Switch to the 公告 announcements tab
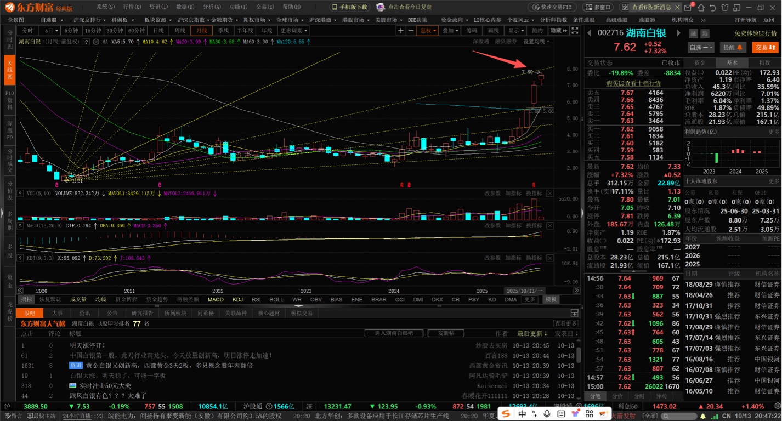The height and width of the screenshot is (421, 782). [112, 313]
